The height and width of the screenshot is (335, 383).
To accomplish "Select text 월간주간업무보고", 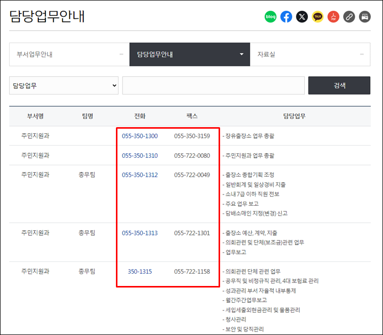I will [245, 300].
